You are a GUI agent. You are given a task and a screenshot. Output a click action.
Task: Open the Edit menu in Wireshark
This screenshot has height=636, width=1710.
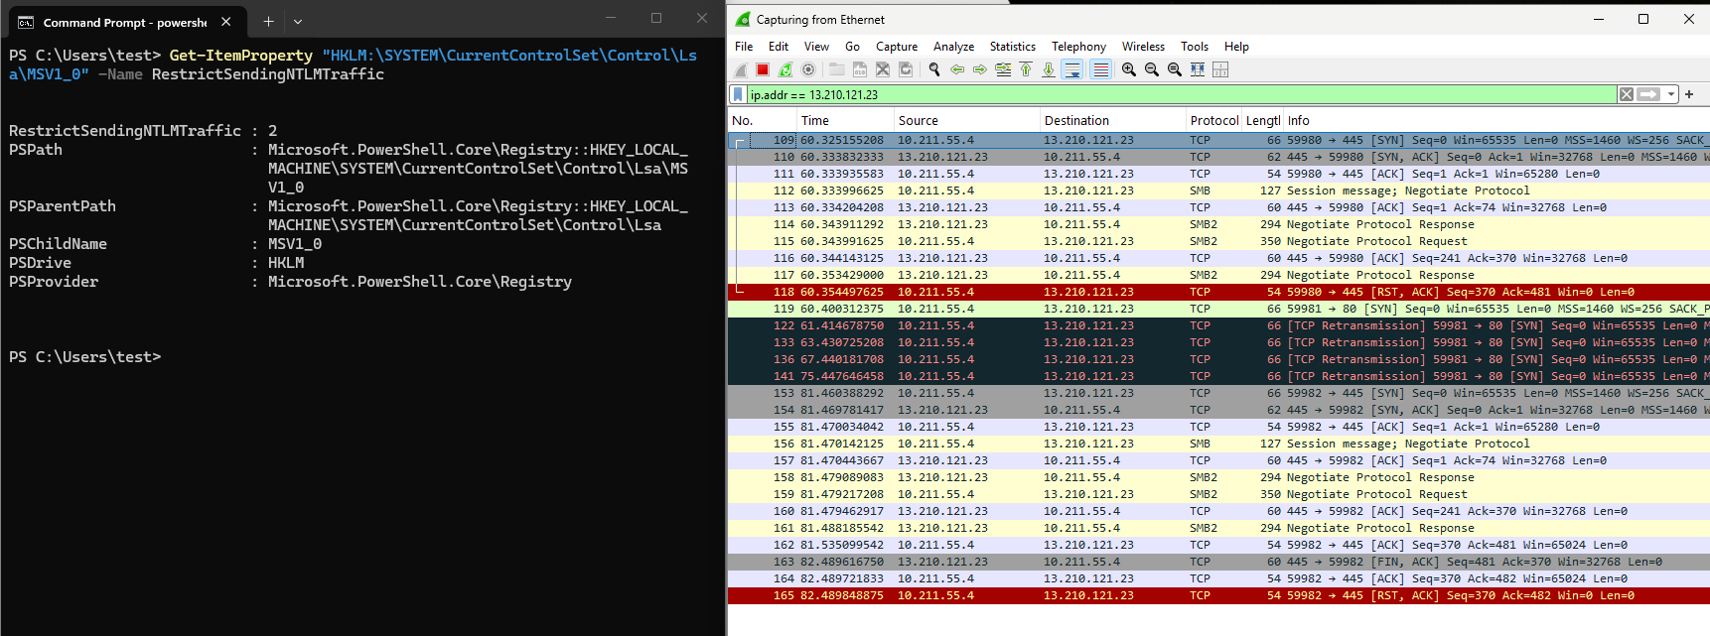tap(779, 47)
